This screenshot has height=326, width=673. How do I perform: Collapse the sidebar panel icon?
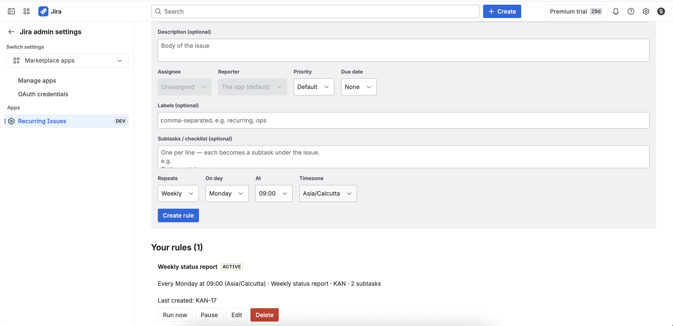(x=11, y=11)
